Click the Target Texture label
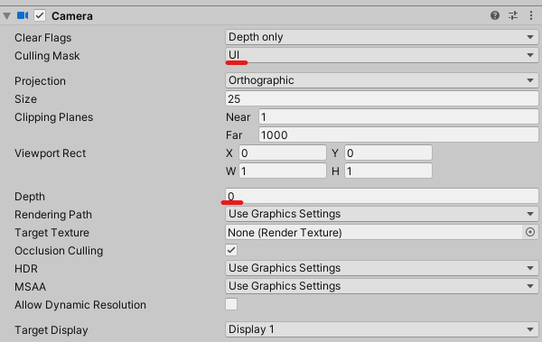This screenshot has height=342, width=542. (51, 233)
